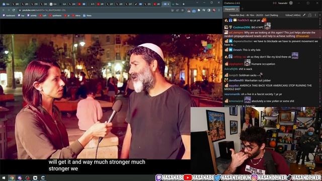Open a new Chrome tab with plus
This screenshot has width=322, height=181.
pyautogui.click(x=183, y=4)
